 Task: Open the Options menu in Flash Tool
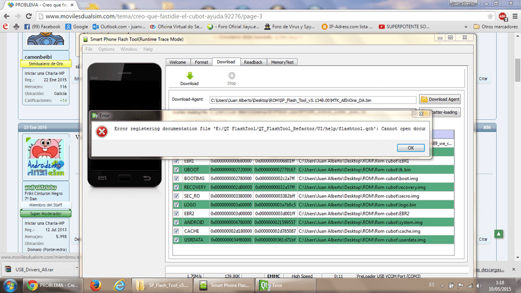coord(107,49)
